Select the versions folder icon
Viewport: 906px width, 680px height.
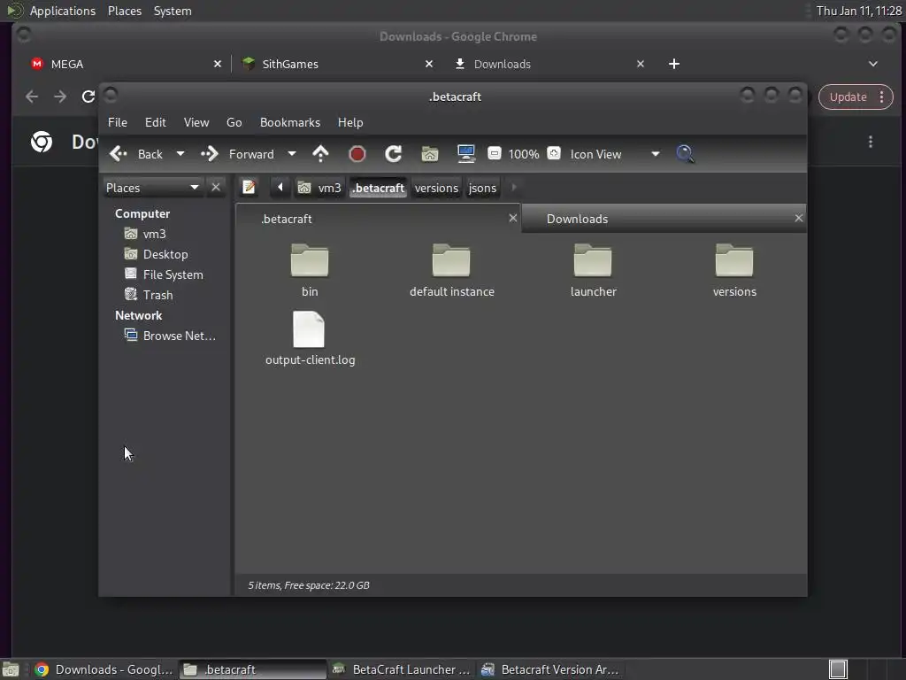point(734,259)
